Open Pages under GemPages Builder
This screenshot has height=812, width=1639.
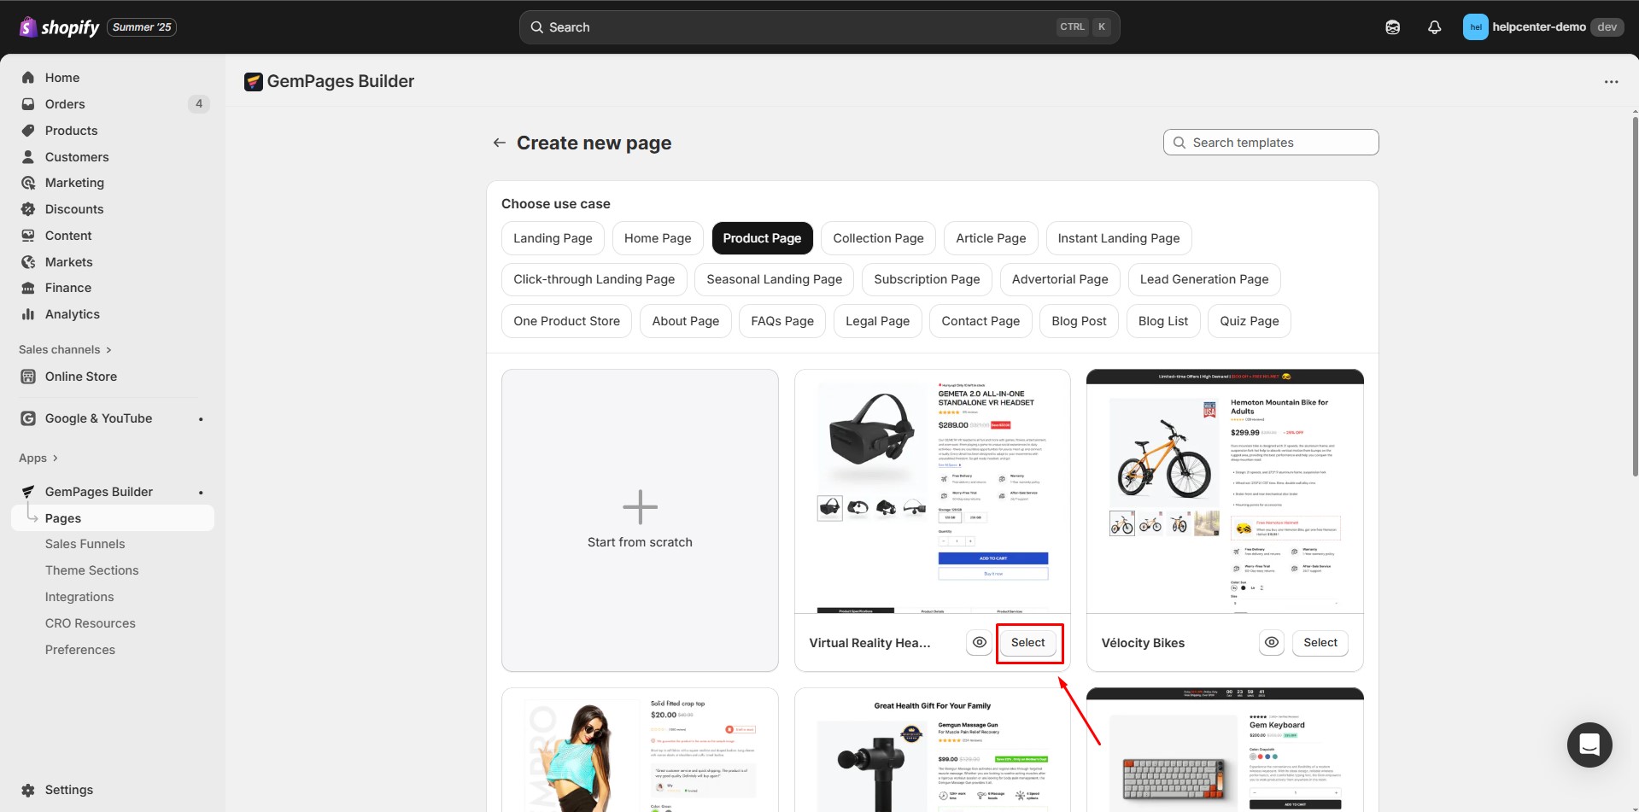(x=63, y=517)
